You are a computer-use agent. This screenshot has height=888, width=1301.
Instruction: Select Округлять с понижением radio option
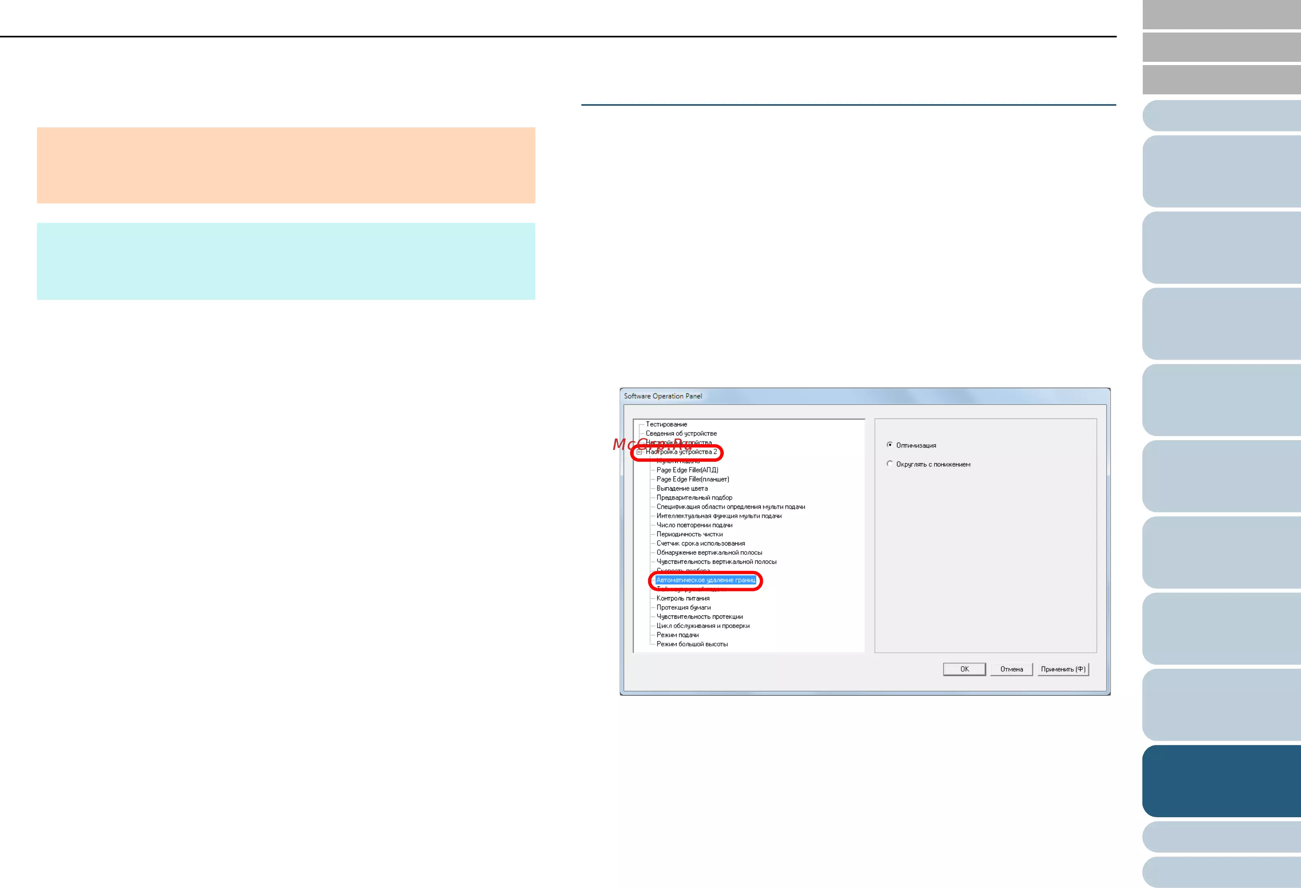pos(890,464)
